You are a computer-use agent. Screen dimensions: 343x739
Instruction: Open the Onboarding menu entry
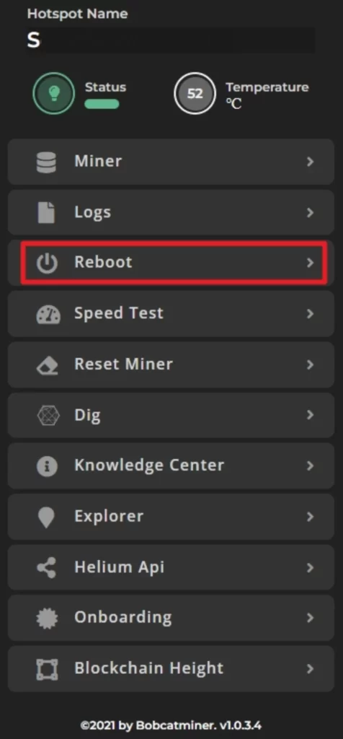coord(171,618)
